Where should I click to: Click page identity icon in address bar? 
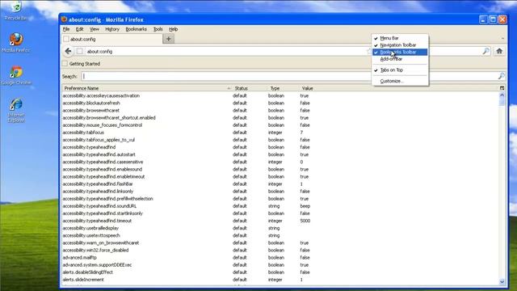pos(79,51)
